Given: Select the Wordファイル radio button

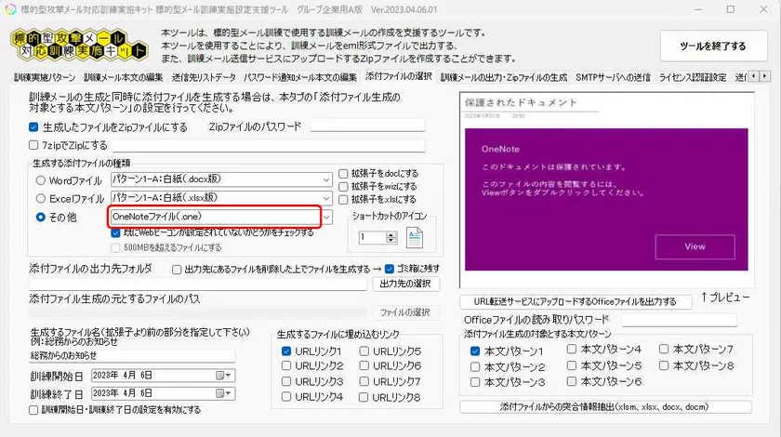Looking at the screenshot, I should pos(40,180).
